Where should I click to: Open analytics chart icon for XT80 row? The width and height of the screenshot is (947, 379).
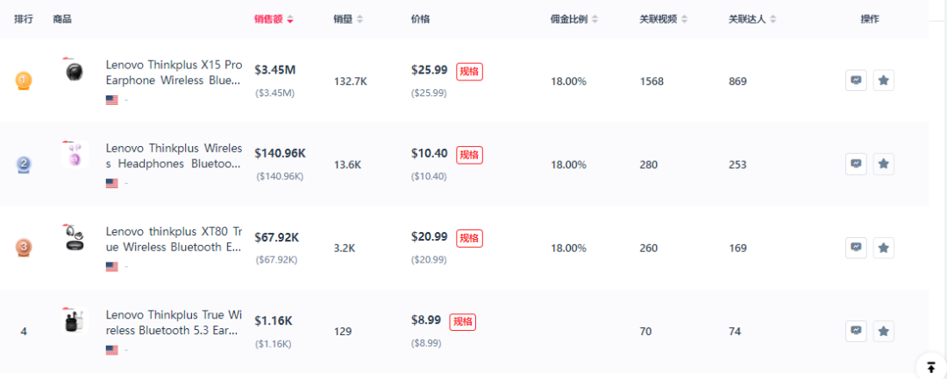click(856, 247)
